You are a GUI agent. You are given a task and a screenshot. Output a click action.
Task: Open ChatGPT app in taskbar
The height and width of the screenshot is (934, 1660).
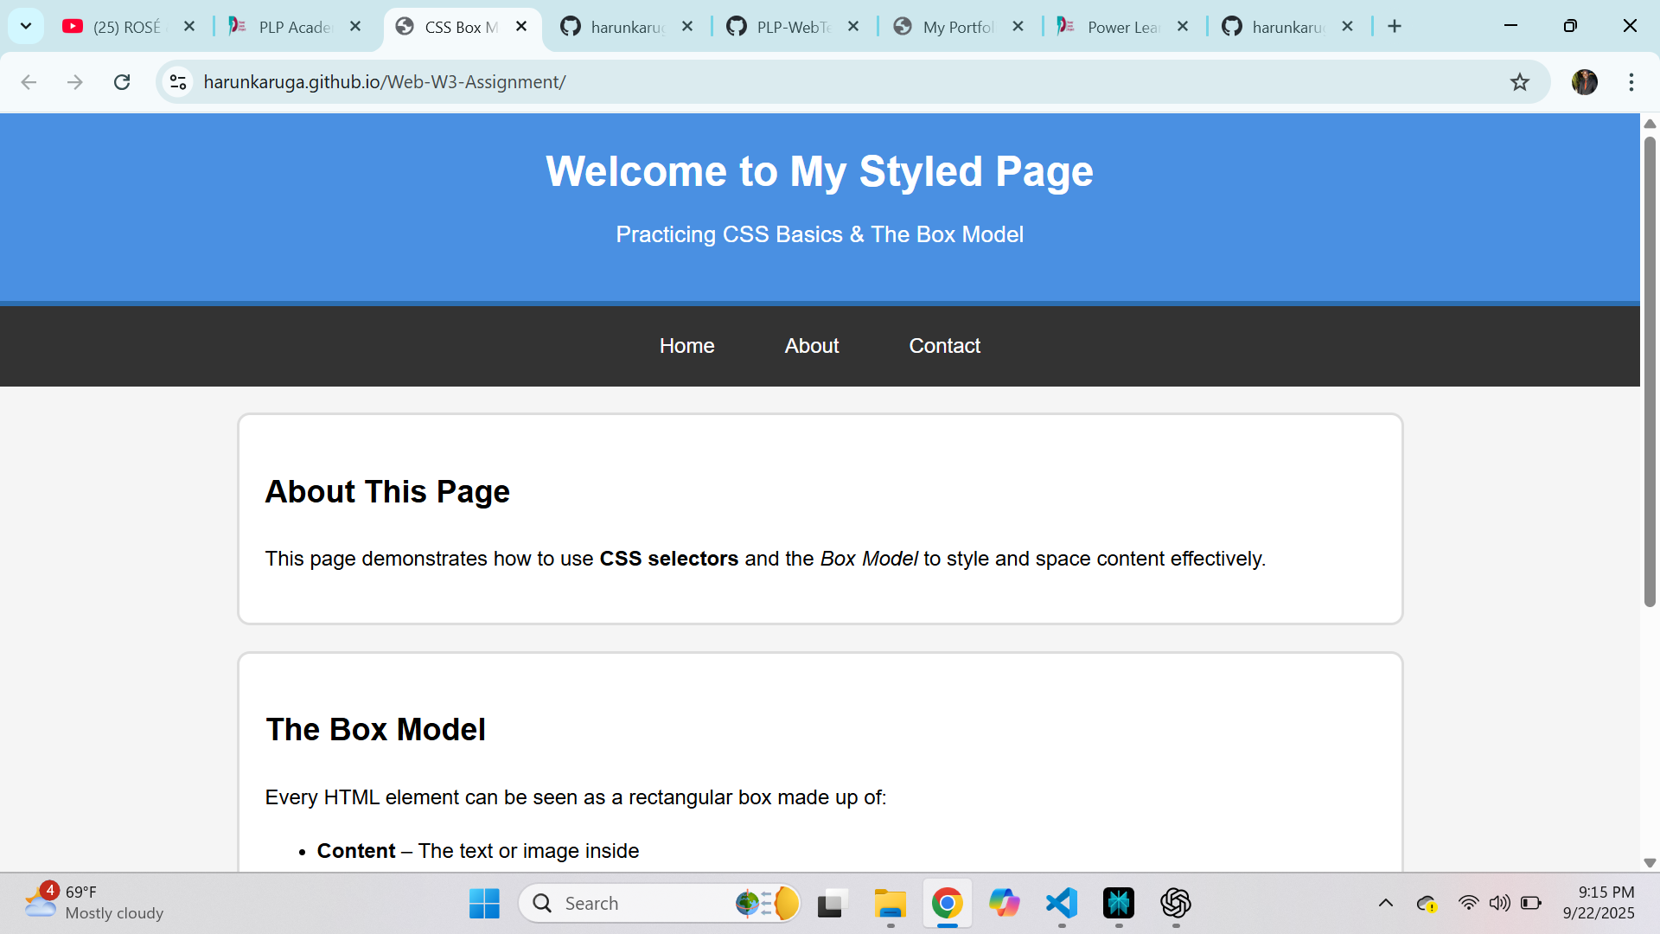(1175, 903)
